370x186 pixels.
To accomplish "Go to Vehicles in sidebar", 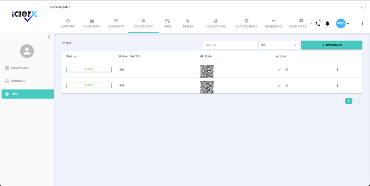I will click(x=18, y=81).
